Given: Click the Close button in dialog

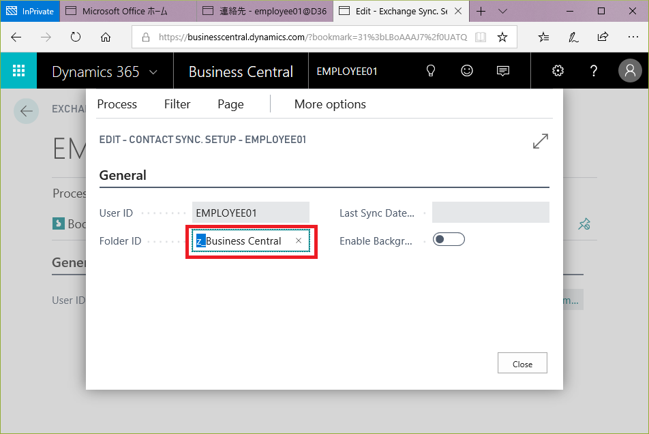Looking at the screenshot, I should click(x=522, y=363).
